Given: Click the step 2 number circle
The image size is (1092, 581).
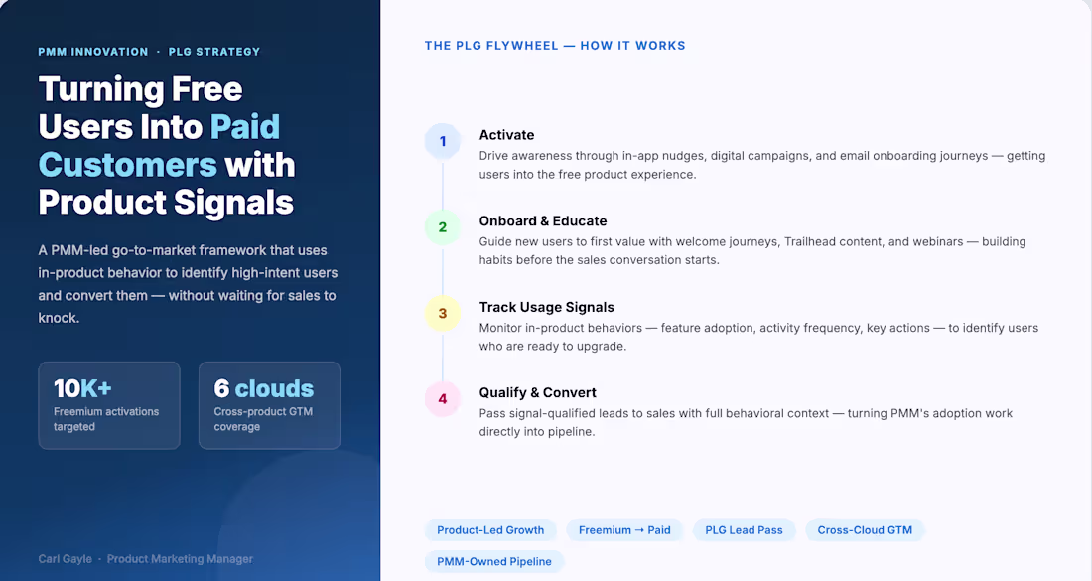Looking at the screenshot, I should 442,227.
